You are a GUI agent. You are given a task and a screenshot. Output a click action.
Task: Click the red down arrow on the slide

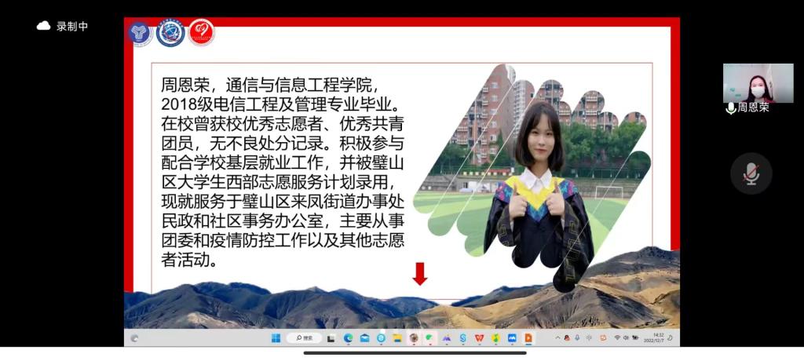coord(420,273)
